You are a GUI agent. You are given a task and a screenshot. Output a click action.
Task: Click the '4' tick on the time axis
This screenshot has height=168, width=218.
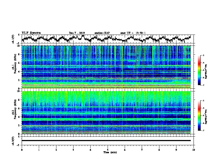(91, 150)
